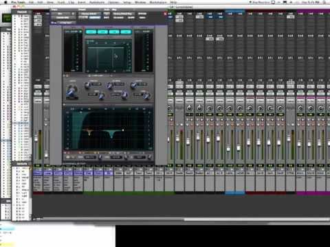
Task: Click the highlighted blue Compare button
Action: point(95,18)
